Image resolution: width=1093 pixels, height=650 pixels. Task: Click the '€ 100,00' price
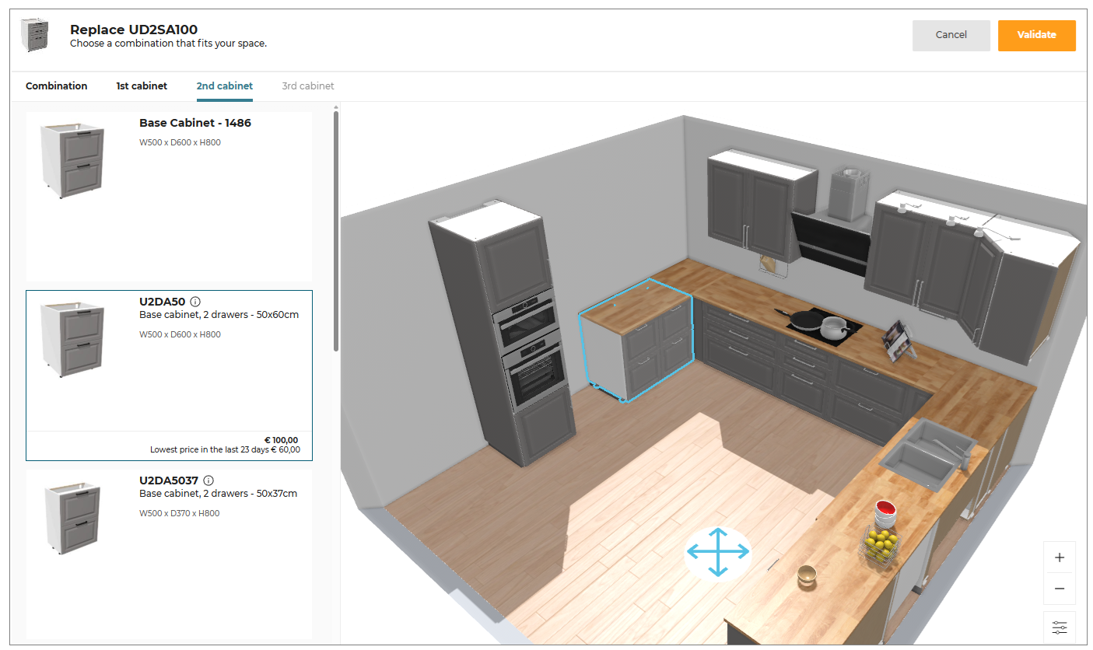(281, 440)
